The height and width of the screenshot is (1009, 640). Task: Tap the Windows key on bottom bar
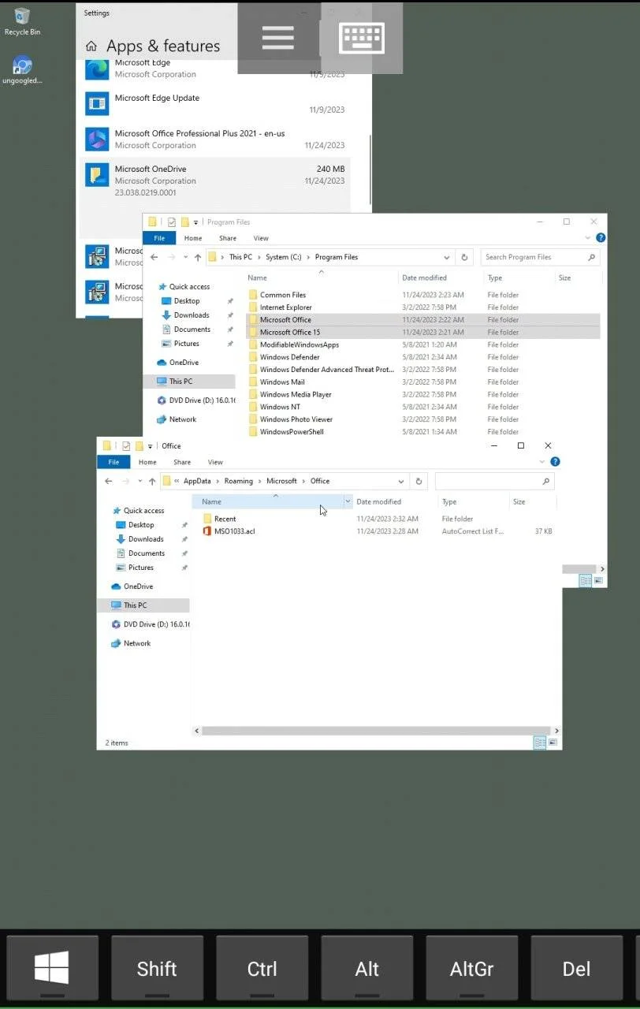(x=52, y=968)
